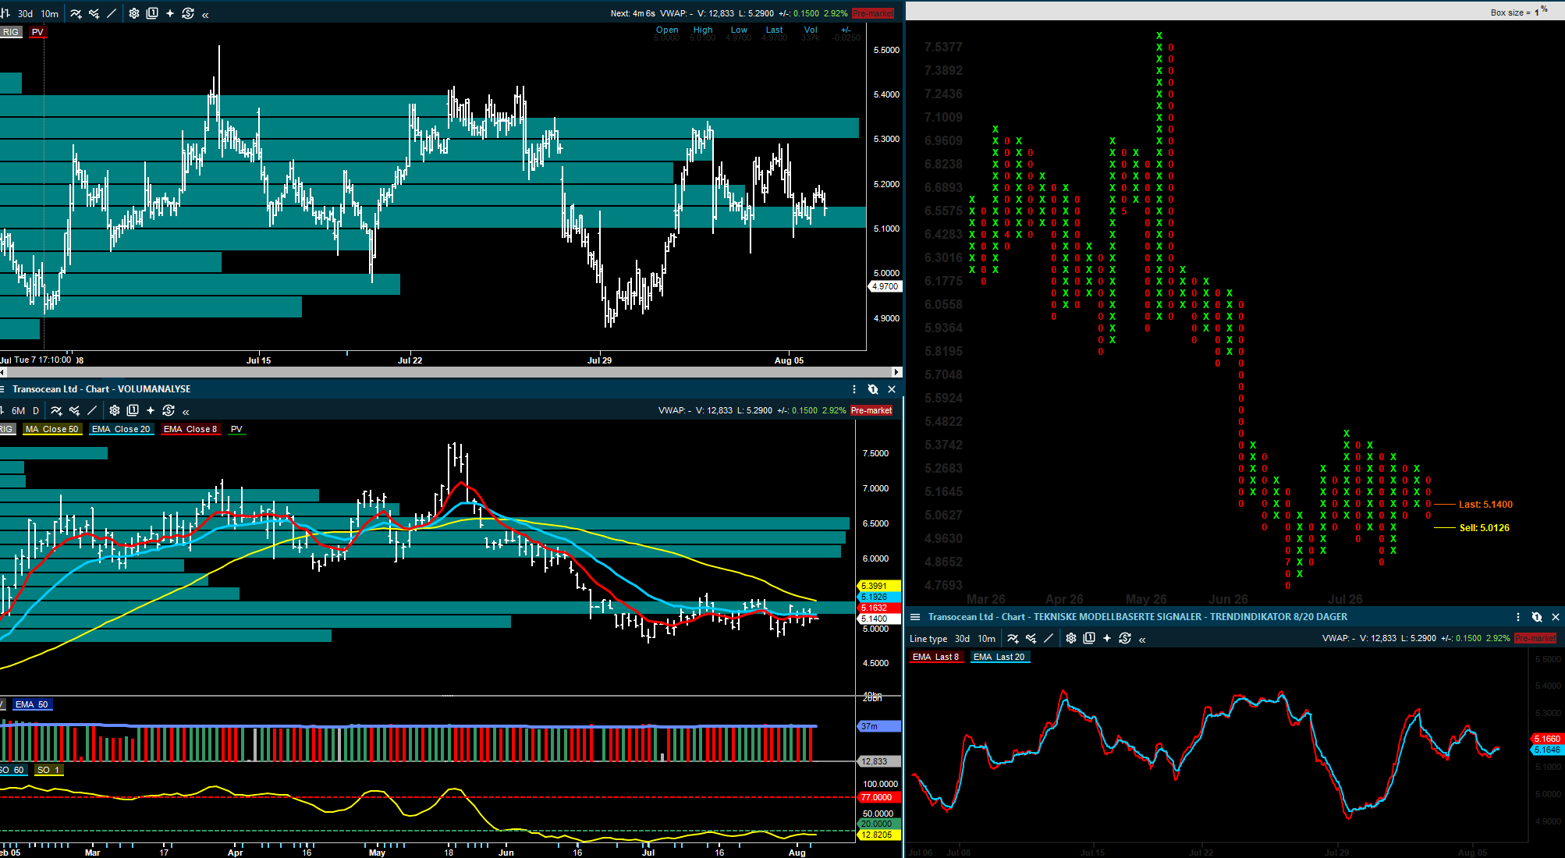
Task: Toggle the RIG series label in the top chart
Action: 10,32
